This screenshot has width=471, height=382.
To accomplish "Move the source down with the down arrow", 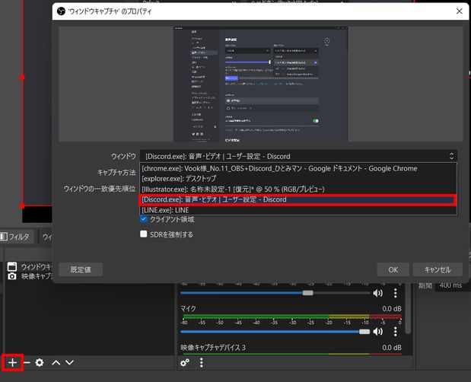I will click(69, 363).
